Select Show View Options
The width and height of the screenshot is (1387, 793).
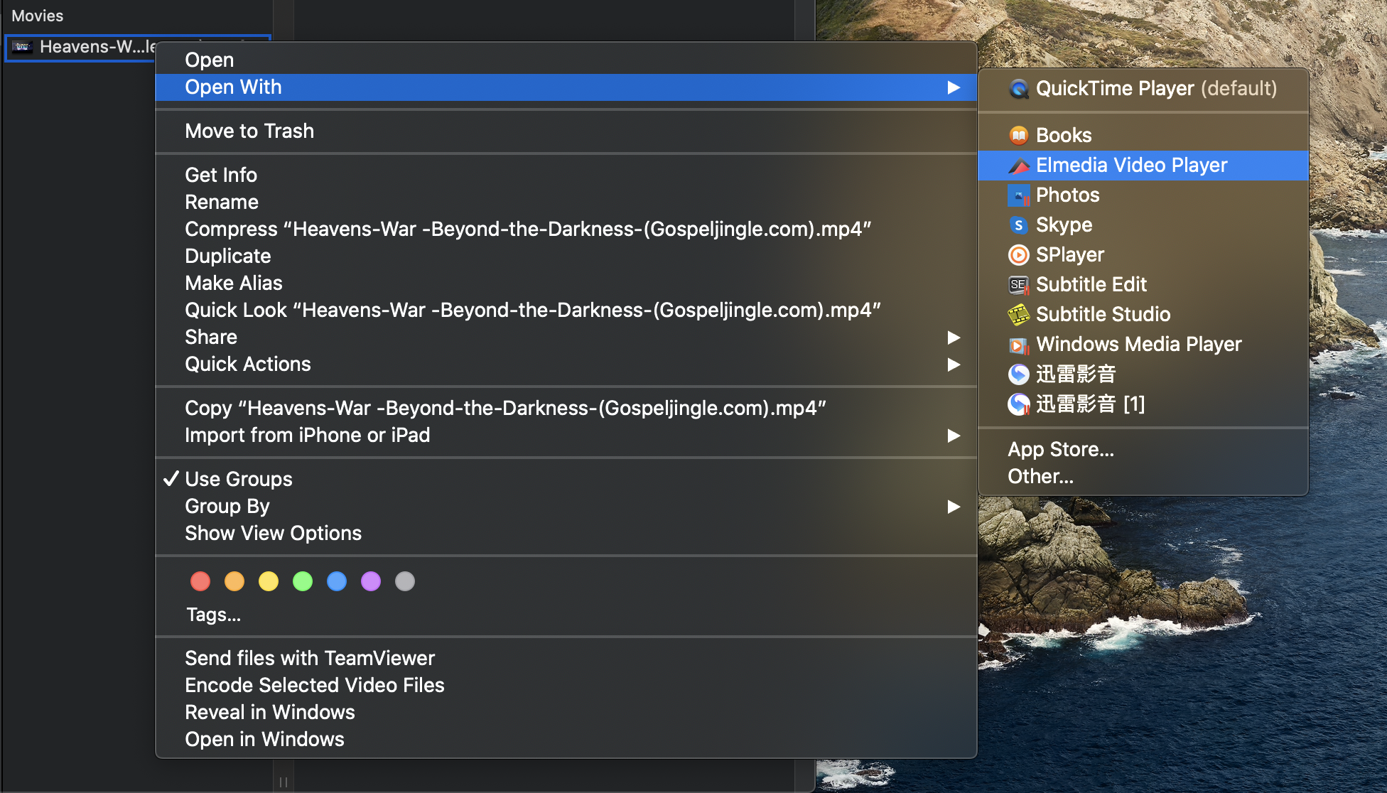[566, 534]
